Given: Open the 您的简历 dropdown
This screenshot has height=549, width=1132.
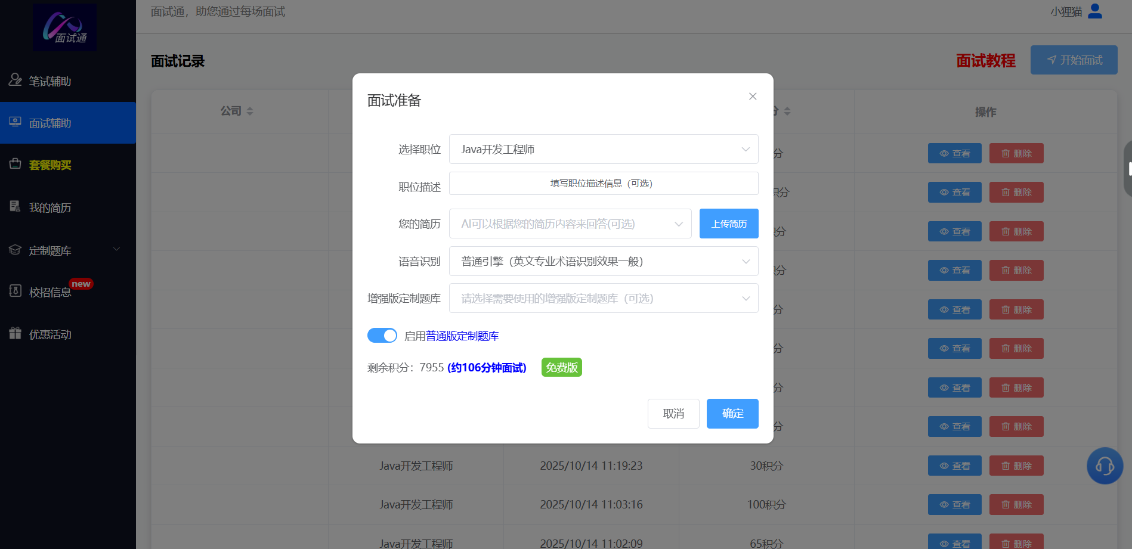Looking at the screenshot, I should [570, 224].
